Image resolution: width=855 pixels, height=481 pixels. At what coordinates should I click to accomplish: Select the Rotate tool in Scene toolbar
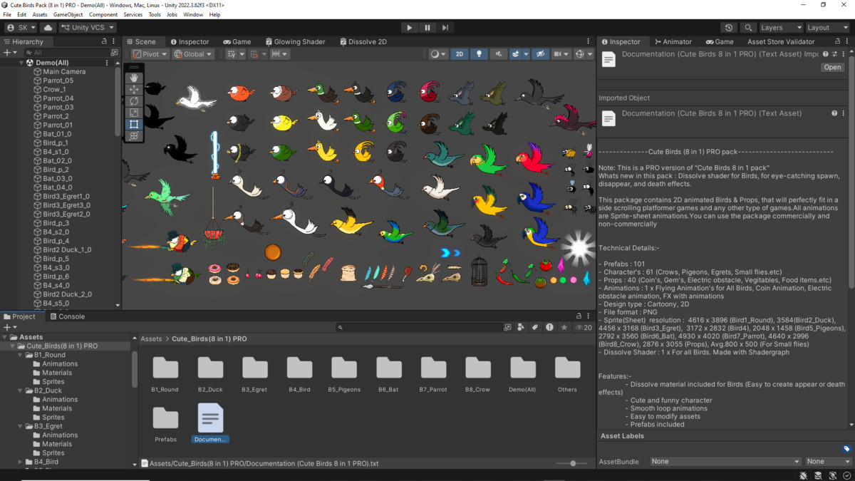[x=134, y=101]
